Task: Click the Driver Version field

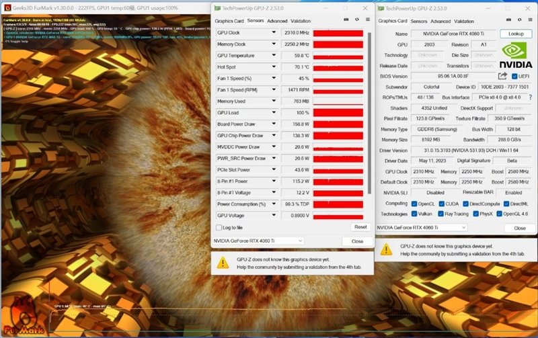Action: pos(471,150)
